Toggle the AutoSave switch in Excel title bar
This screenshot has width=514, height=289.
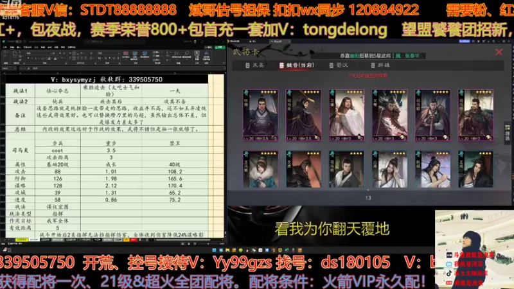(19, 42)
